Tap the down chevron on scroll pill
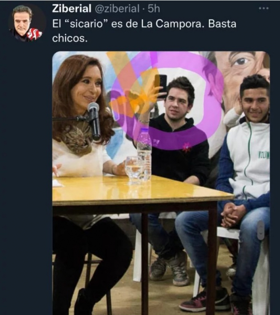 coord(261,234)
